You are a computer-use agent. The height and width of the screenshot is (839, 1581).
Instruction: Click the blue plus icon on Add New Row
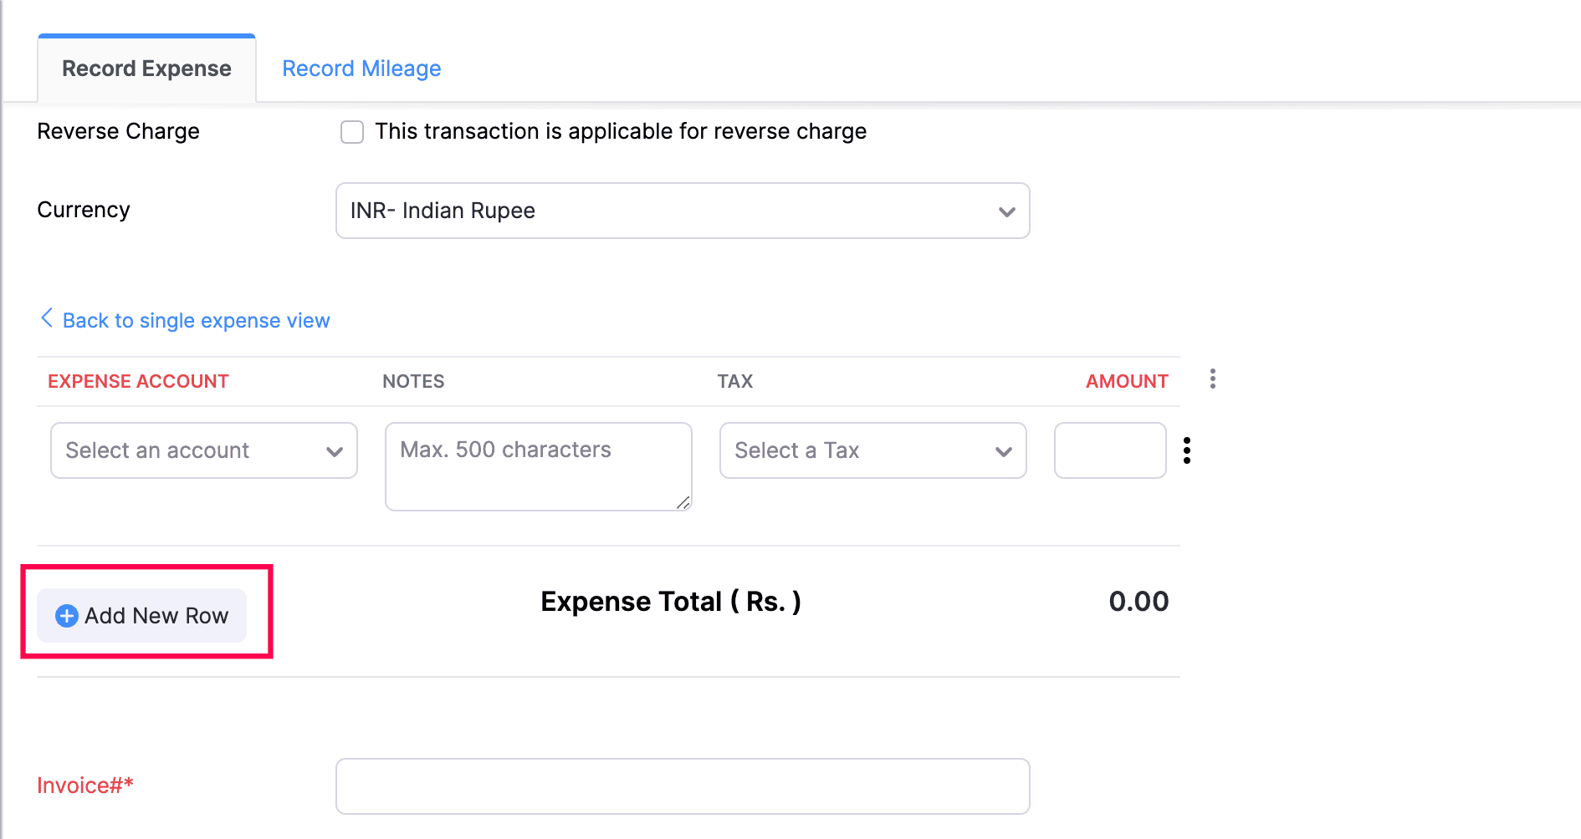click(x=67, y=616)
